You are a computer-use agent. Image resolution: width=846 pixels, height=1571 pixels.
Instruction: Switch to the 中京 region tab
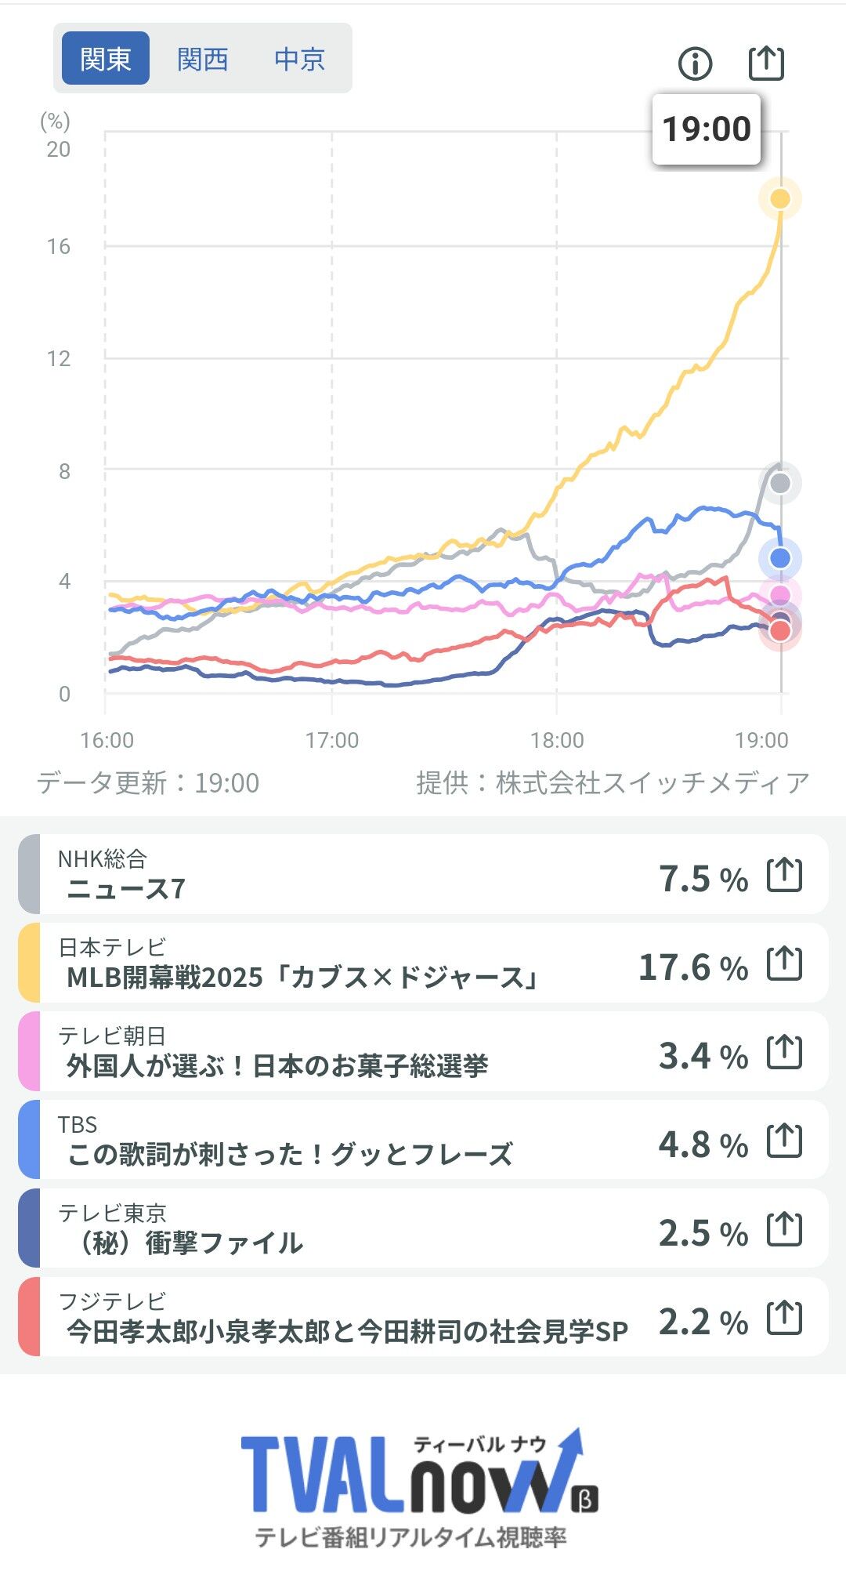tap(300, 59)
